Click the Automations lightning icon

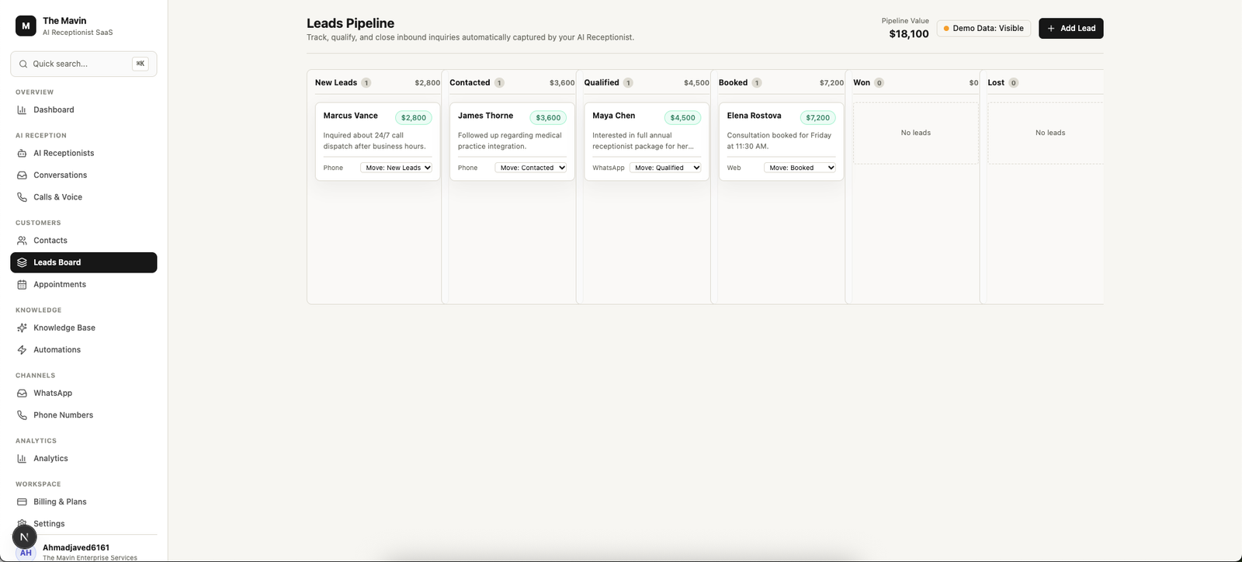click(x=22, y=349)
